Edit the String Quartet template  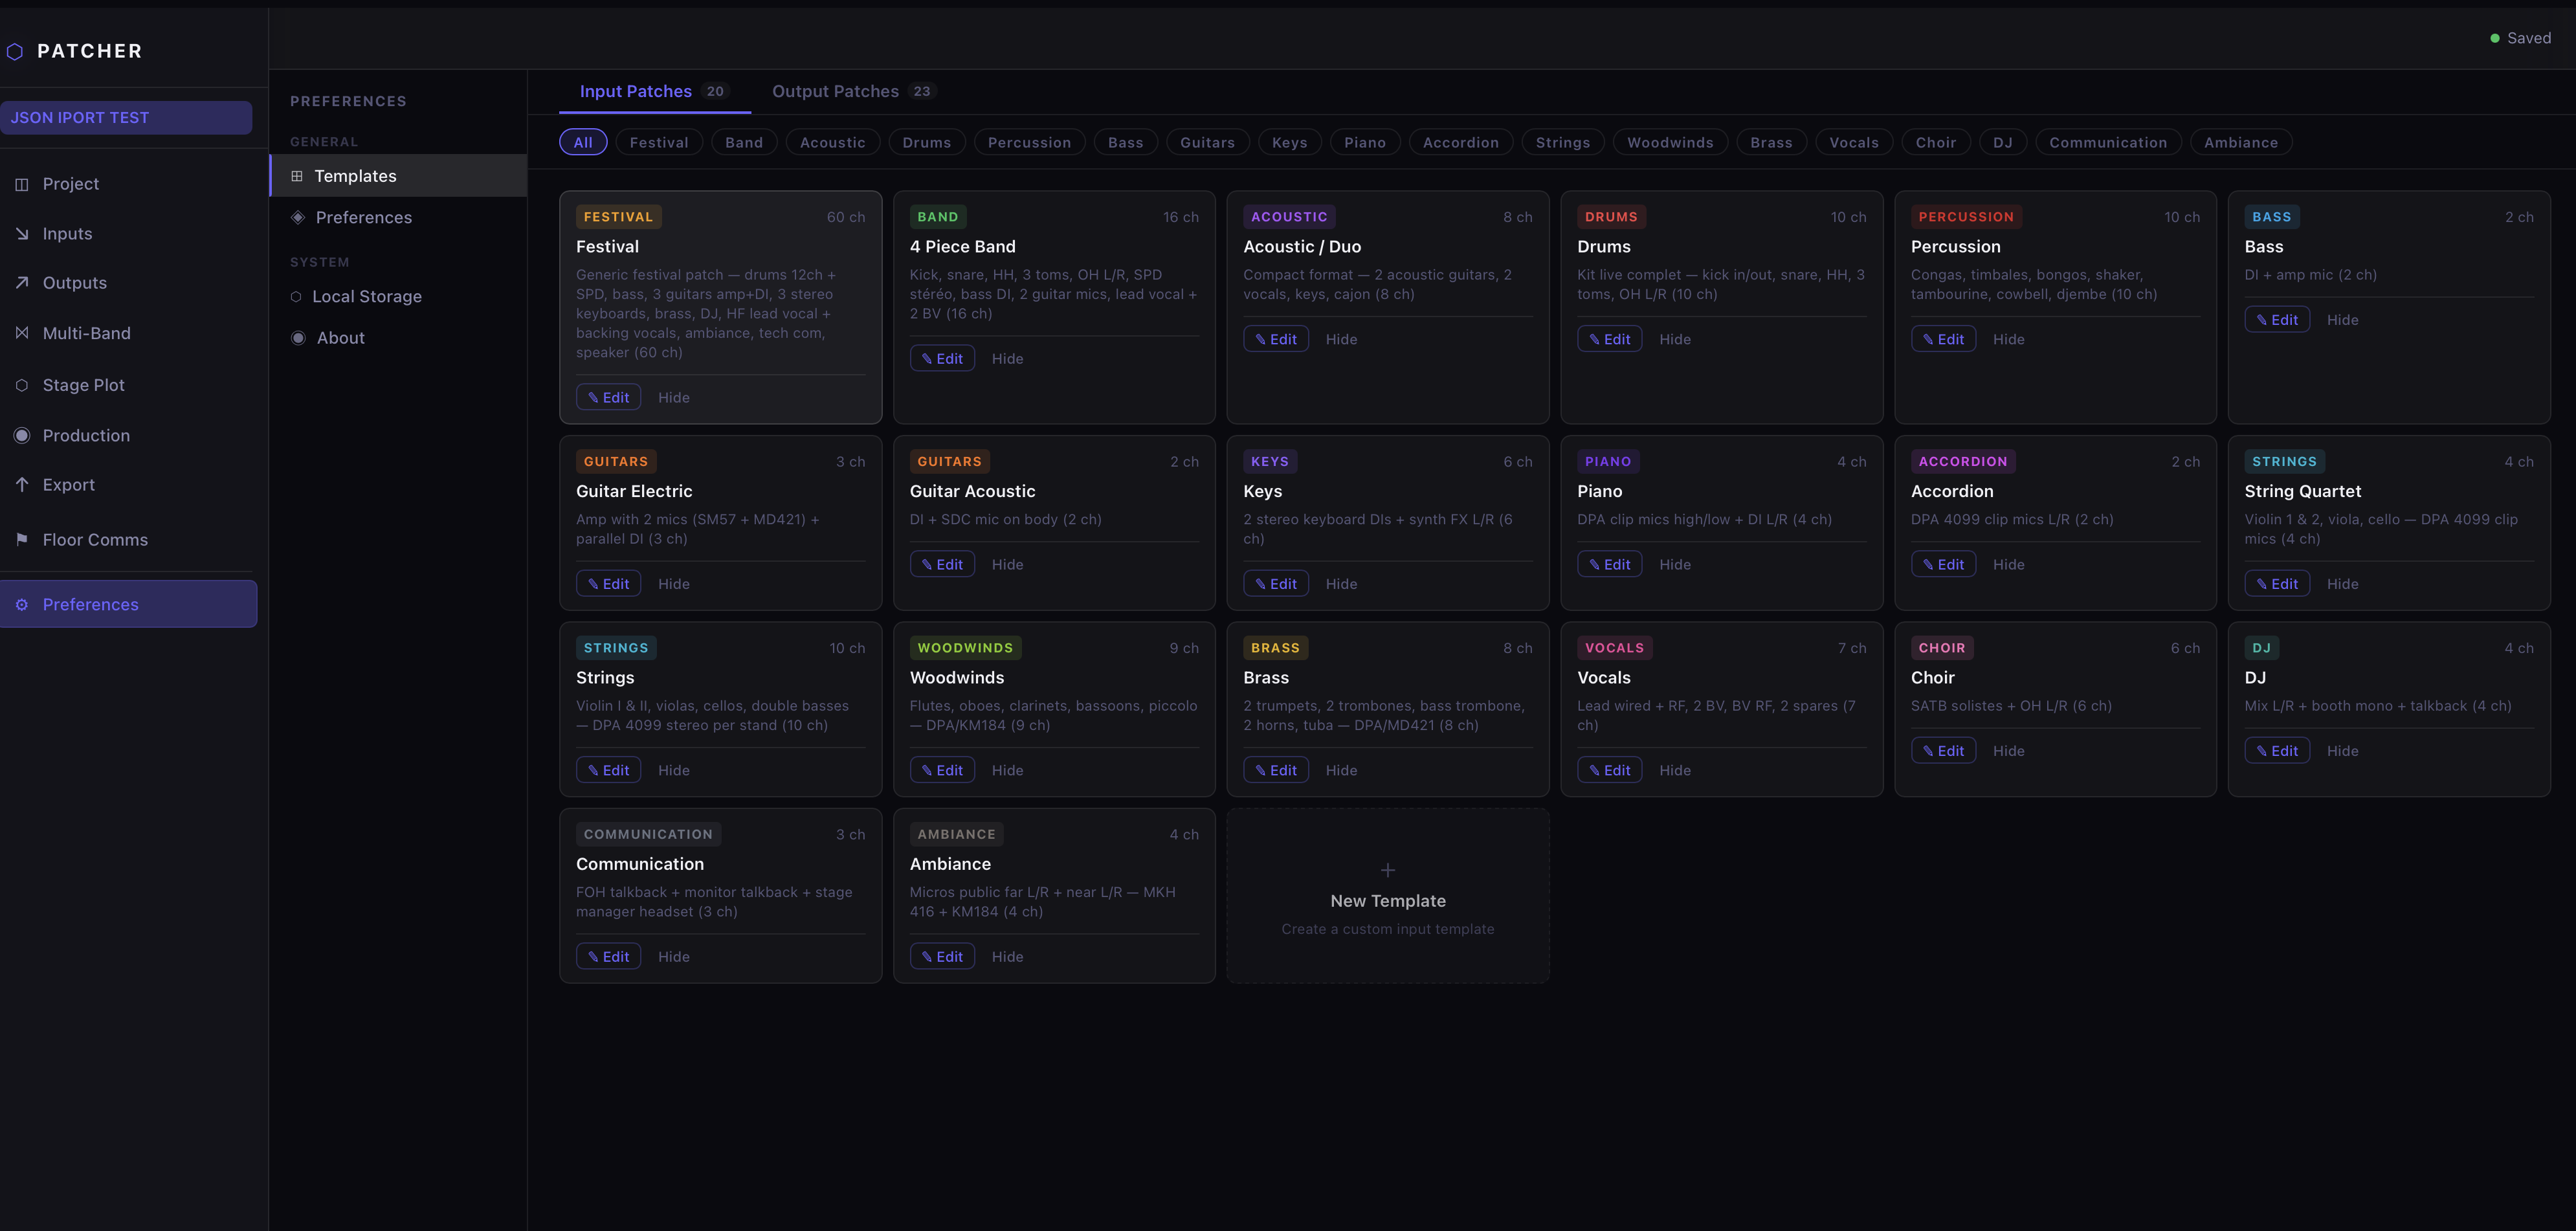(2277, 583)
